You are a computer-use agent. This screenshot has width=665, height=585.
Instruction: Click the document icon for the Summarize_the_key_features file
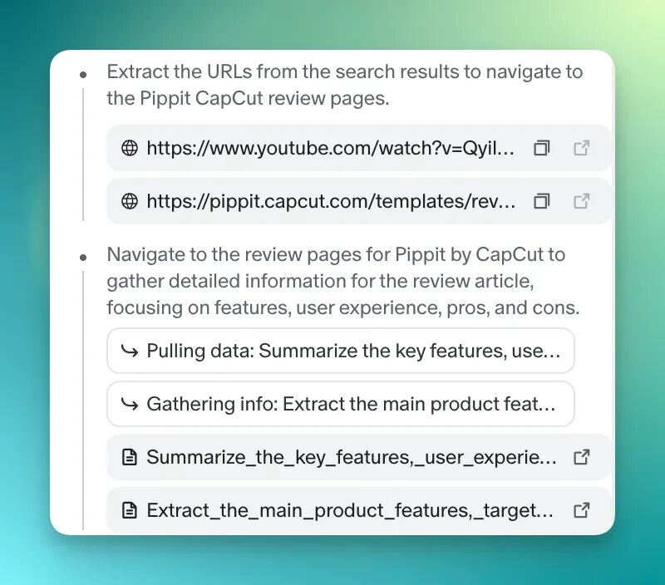pyautogui.click(x=130, y=457)
